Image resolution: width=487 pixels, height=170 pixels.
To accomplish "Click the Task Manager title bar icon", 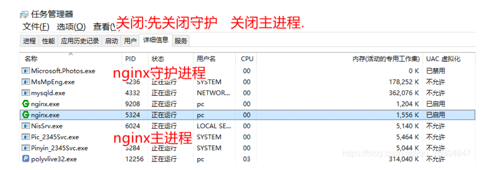I will pos(25,15).
